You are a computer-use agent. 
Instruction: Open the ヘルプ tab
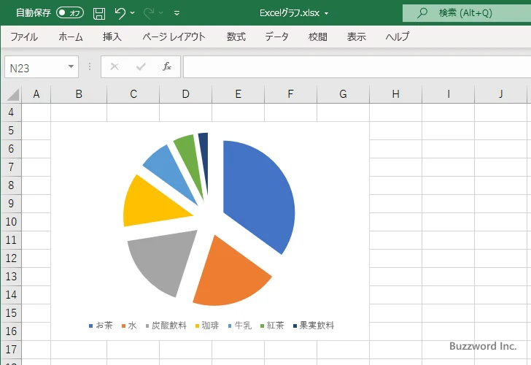398,36
